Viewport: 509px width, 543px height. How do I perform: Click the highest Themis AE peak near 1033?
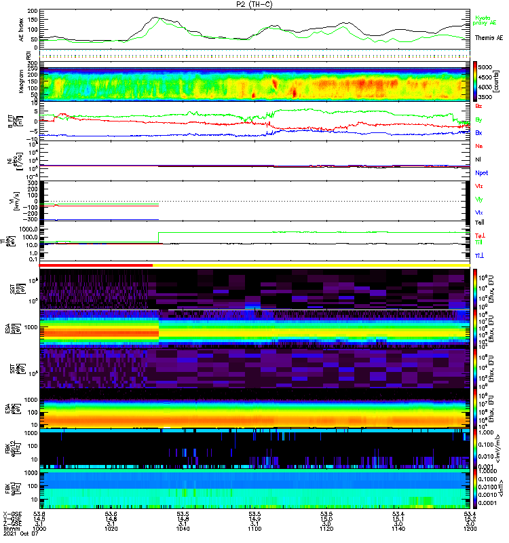155,17
